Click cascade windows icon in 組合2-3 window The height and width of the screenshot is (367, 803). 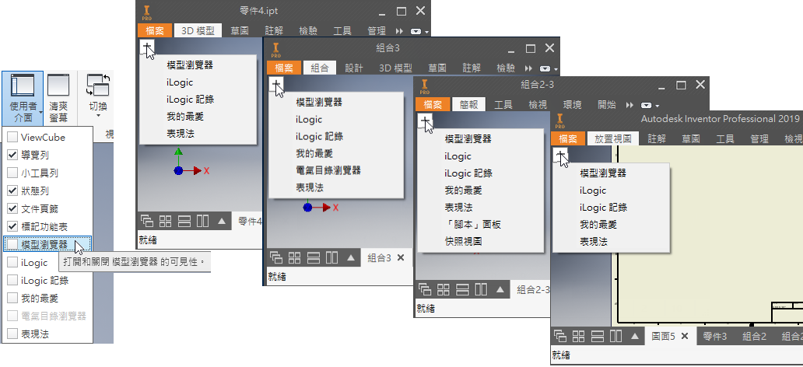tap(425, 290)
